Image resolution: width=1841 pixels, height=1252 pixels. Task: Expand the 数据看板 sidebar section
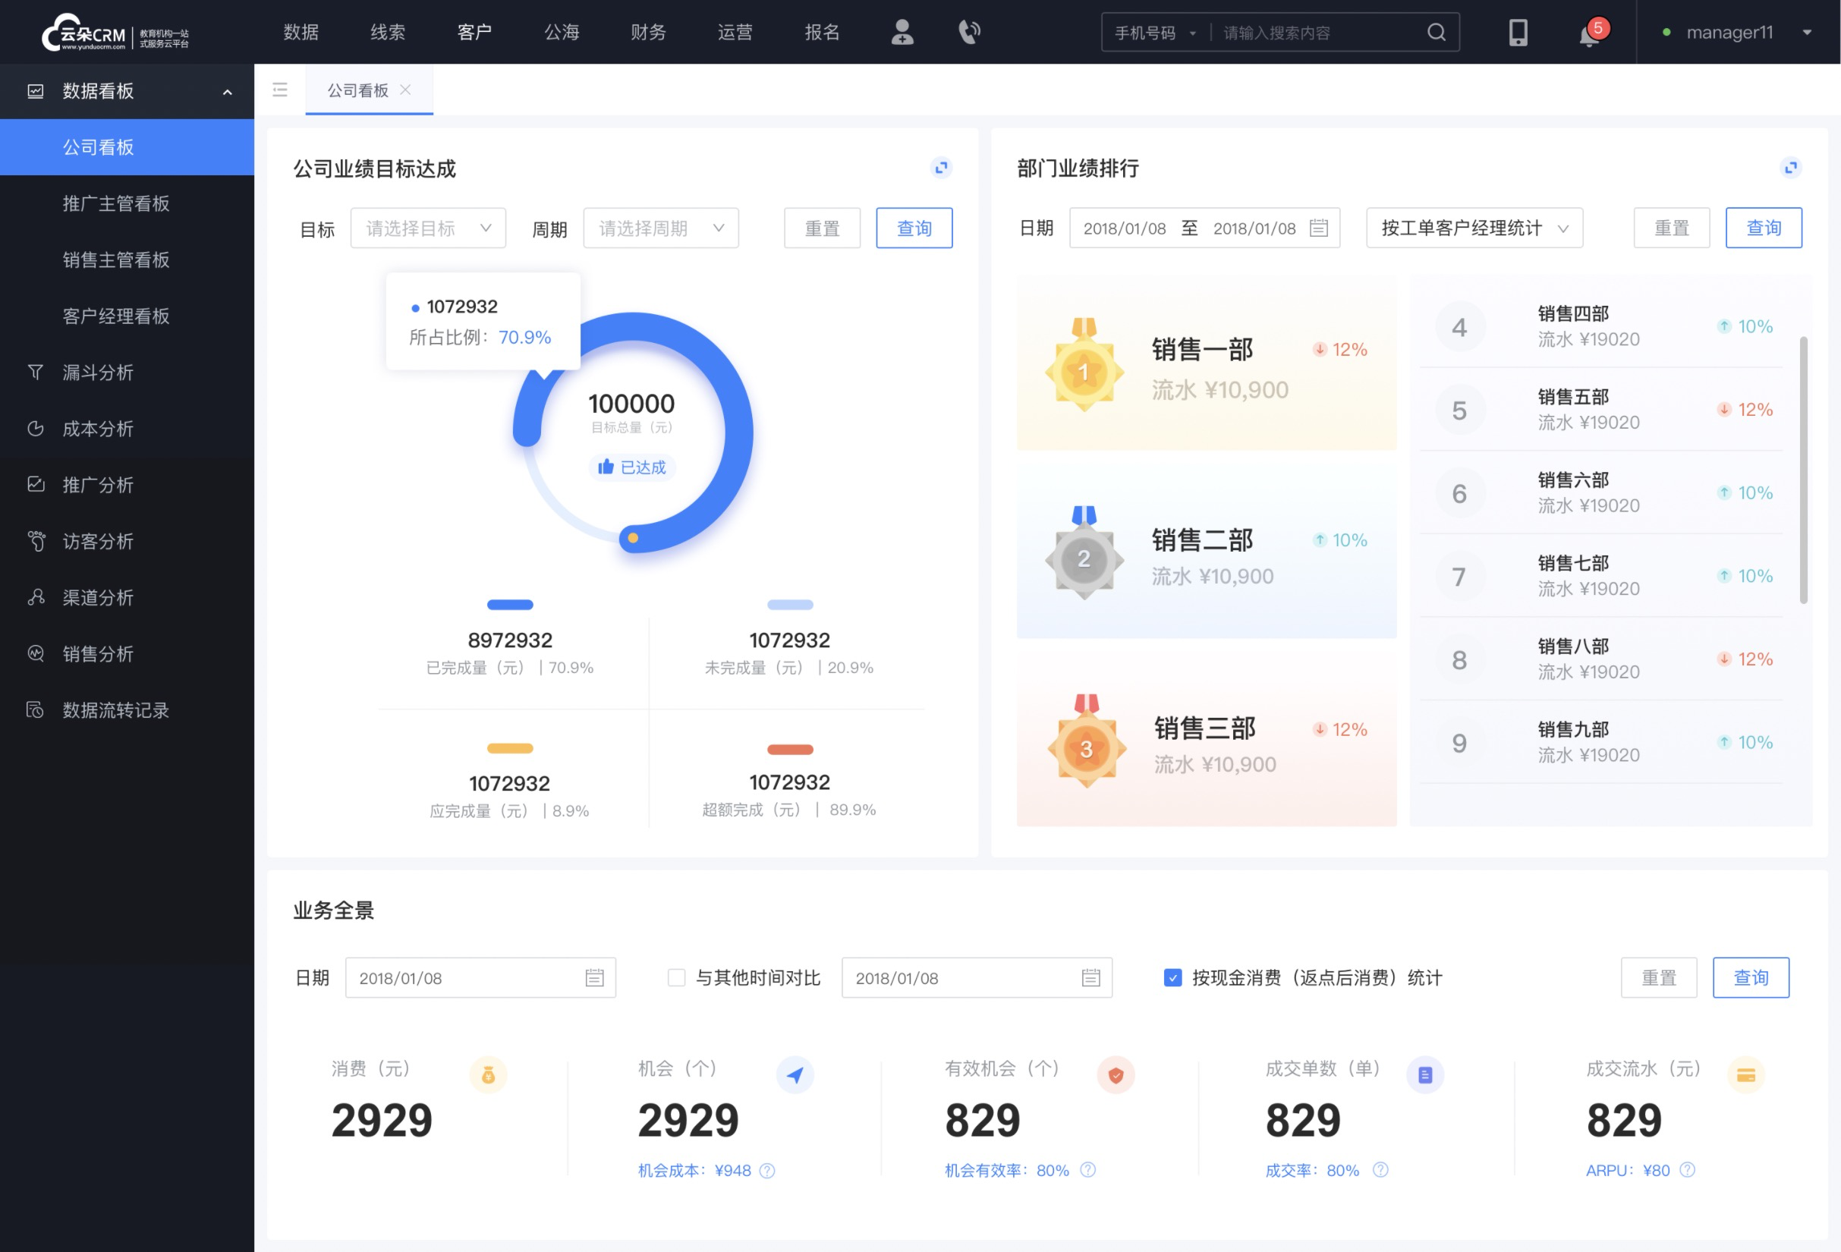coord(228,91)
